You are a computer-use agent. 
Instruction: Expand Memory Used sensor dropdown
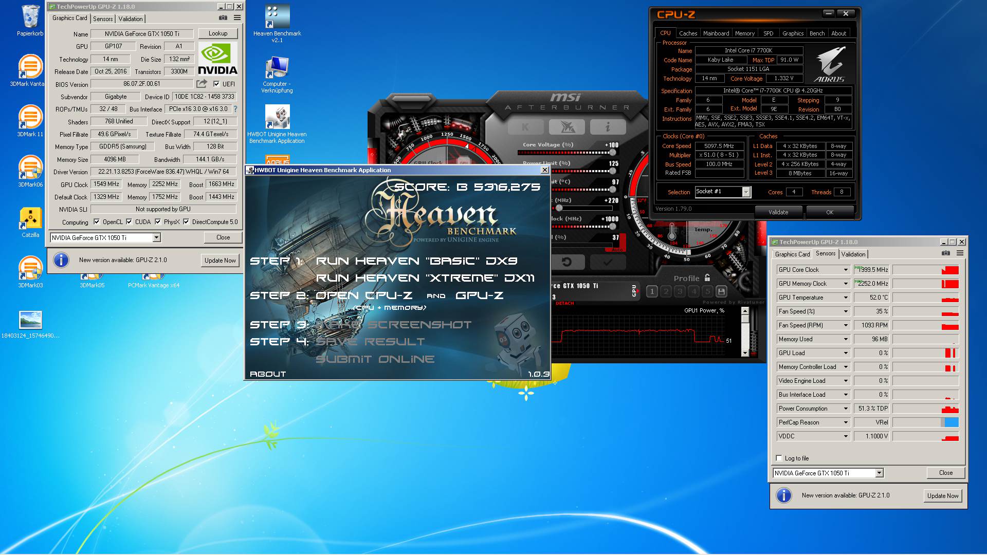pyautogui.click(x=846, y=339)
